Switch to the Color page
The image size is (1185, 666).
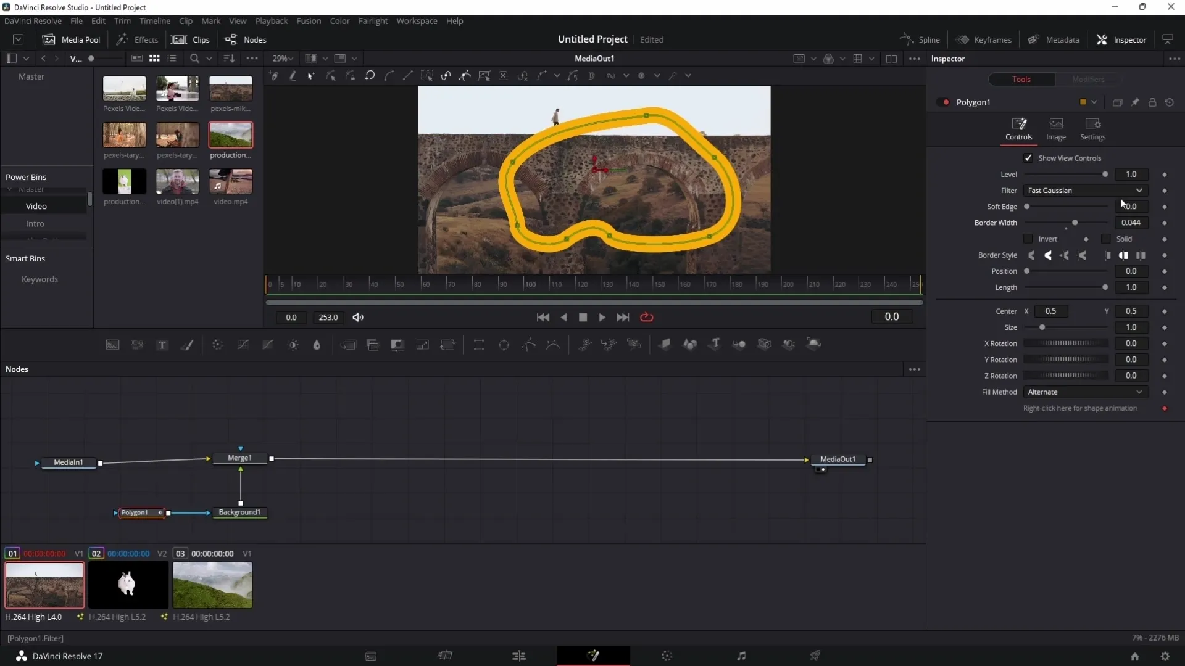pyautogui.click(x=667, y=656)
